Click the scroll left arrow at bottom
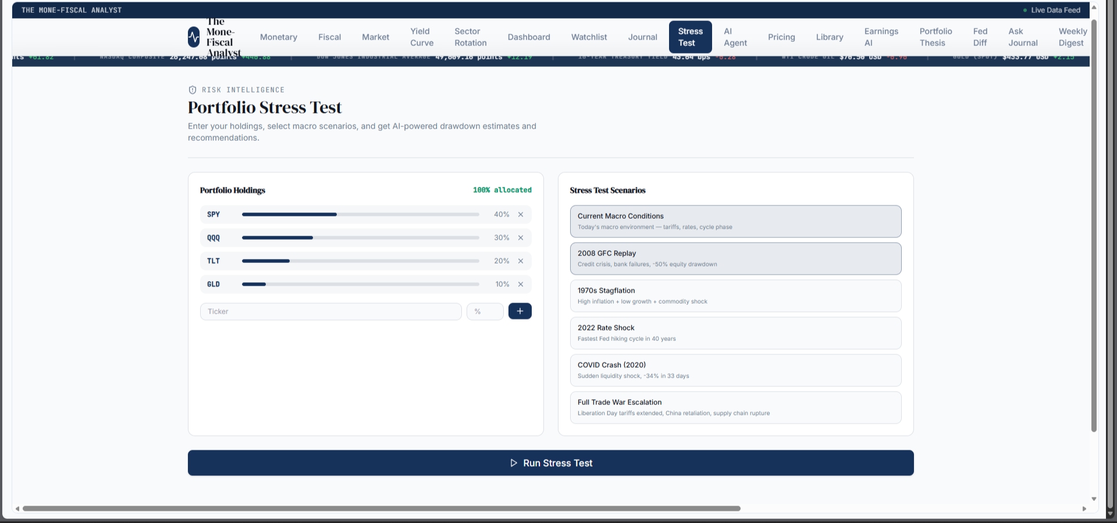 click(x=17, y=508)
